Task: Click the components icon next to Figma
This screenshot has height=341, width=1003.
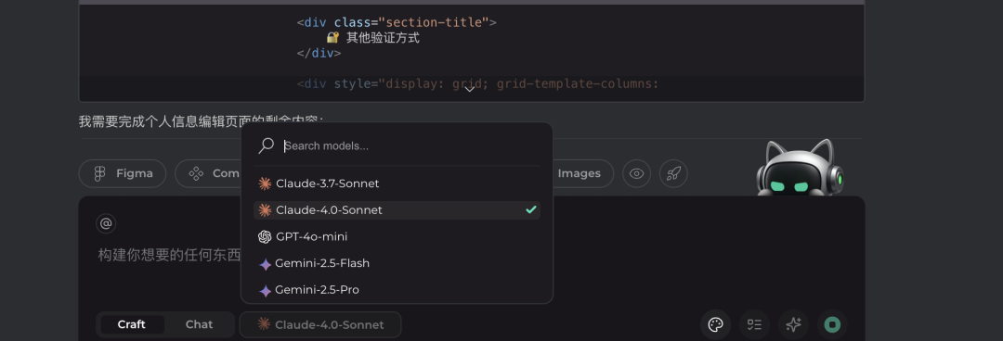Action: [x=196, y=173]
